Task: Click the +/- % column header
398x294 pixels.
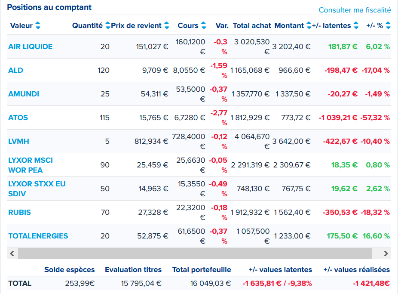Action: coord(375,25)
